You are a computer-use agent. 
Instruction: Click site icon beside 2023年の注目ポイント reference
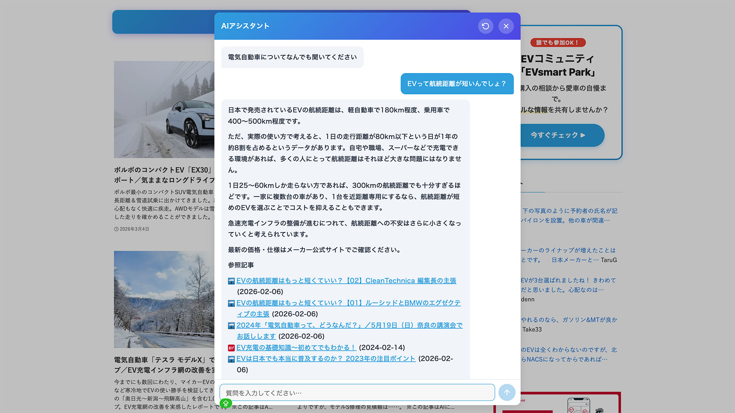[x=231, y=359]
